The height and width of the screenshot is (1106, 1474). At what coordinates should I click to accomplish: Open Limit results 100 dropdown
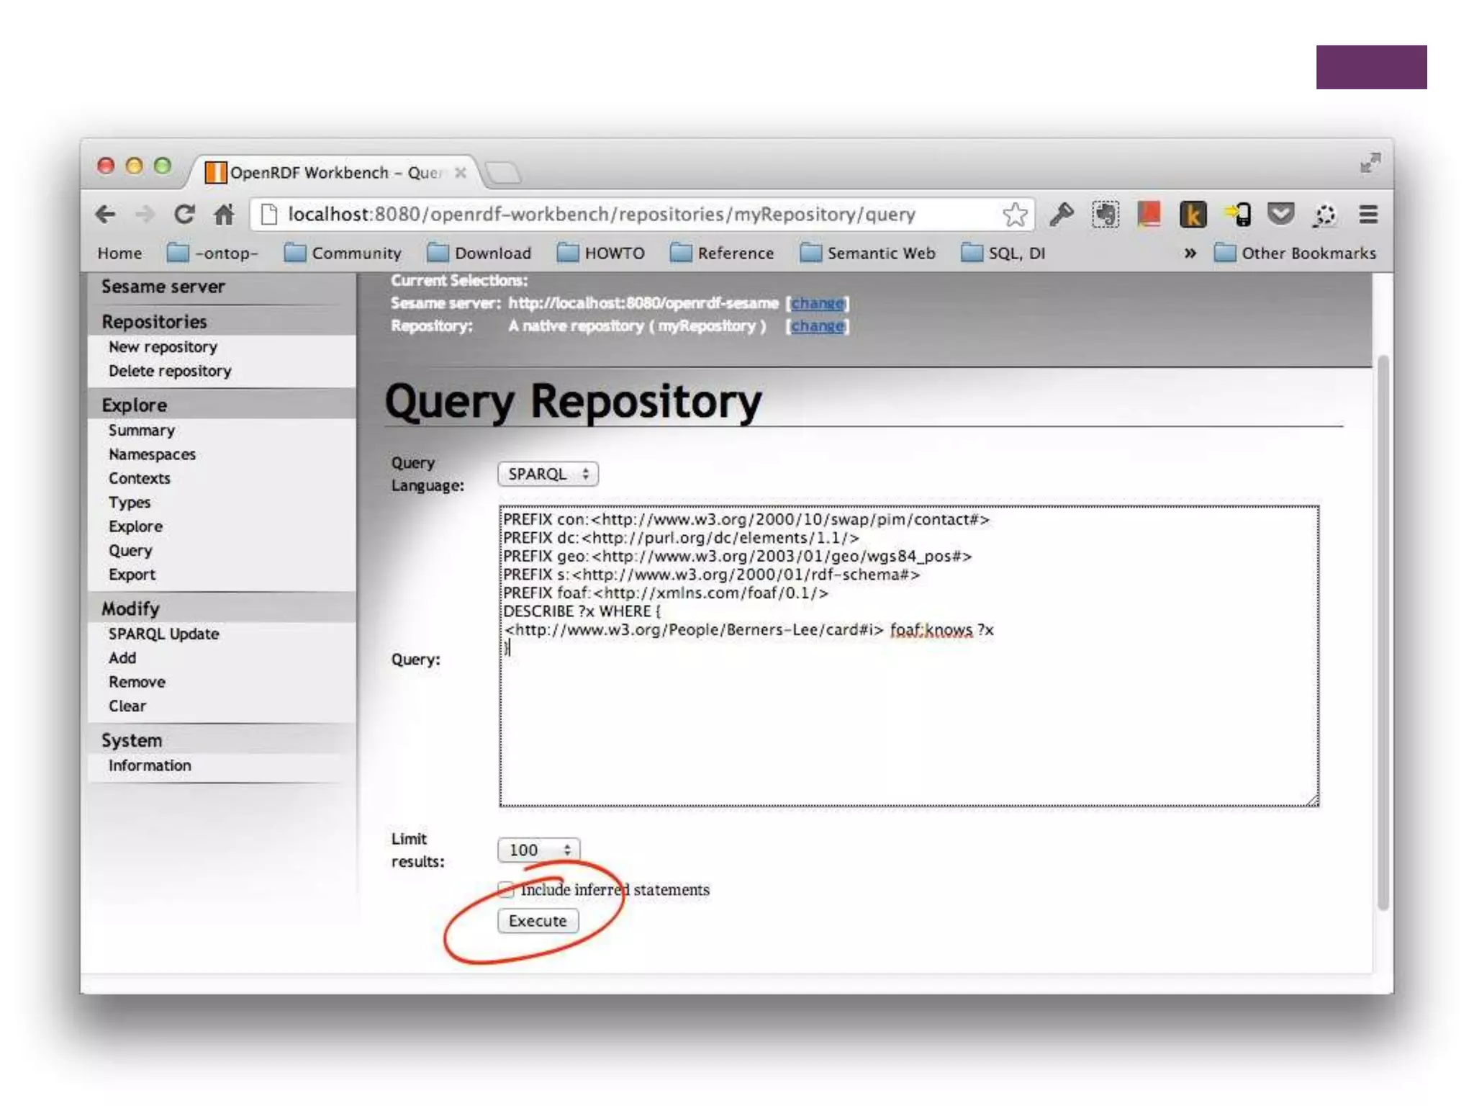click(538, 850)
